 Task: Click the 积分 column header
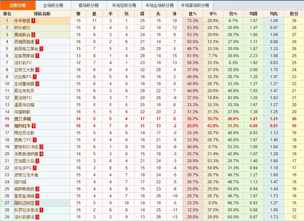[x=294, y=14]
